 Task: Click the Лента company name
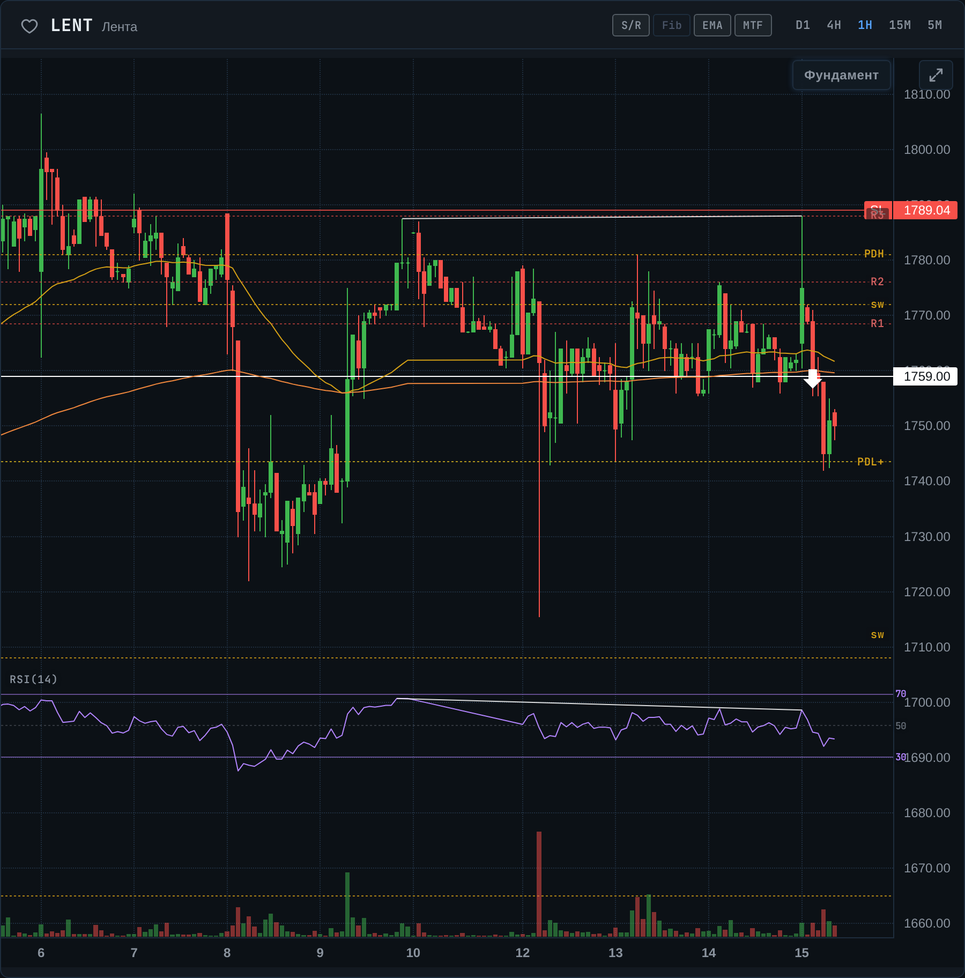point(120,27)
